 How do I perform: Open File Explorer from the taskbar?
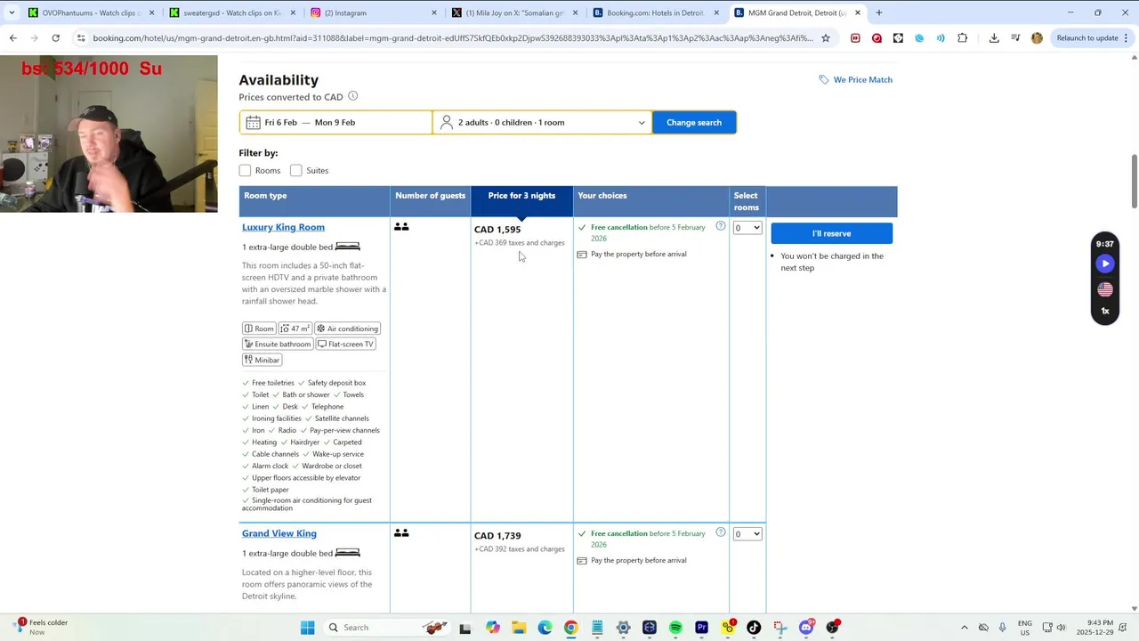click(x=519, y=628)
